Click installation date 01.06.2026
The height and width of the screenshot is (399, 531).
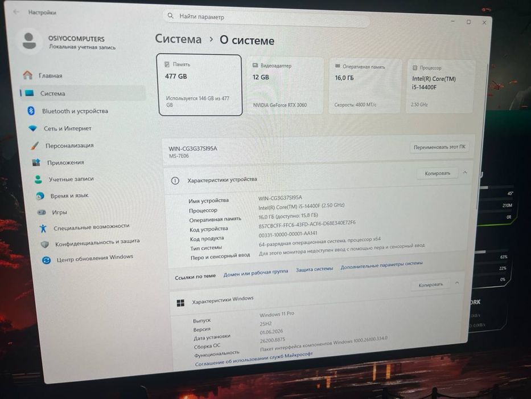(271, 332)
